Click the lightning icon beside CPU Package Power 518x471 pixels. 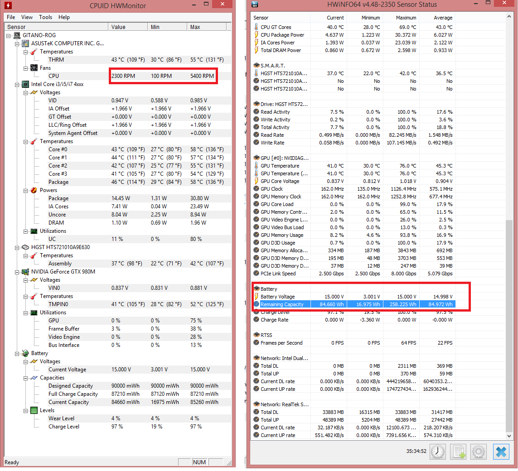(x=257, y=35)
